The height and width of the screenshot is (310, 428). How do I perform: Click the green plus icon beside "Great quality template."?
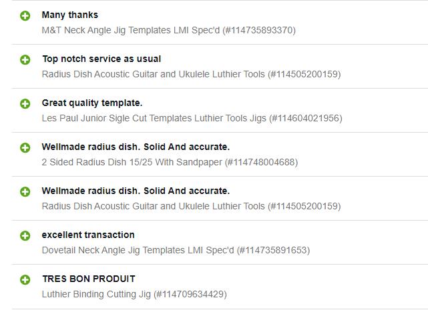point(25,103)
